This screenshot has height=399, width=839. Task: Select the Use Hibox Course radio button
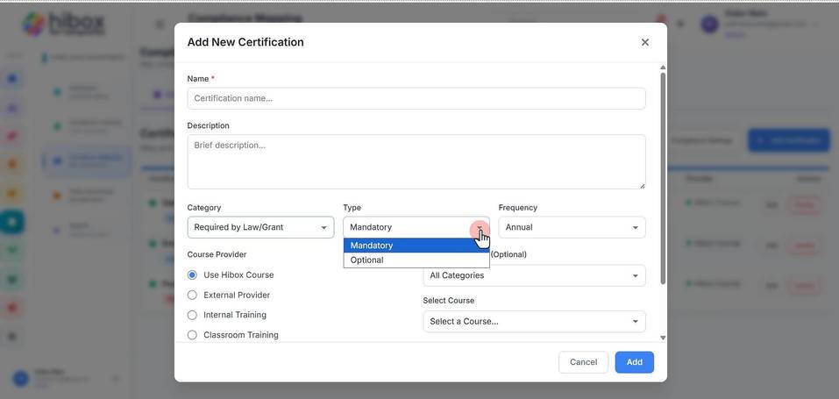tap(192, 274)
